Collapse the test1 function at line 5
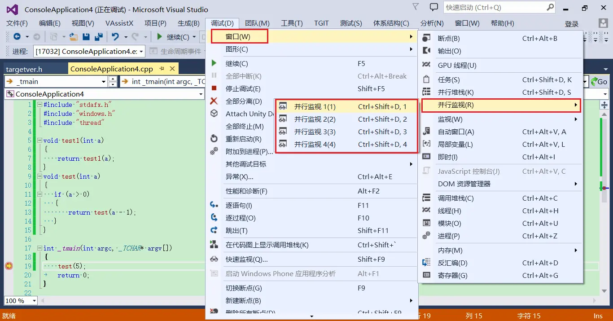613x321 pixels. click(39, 141)
